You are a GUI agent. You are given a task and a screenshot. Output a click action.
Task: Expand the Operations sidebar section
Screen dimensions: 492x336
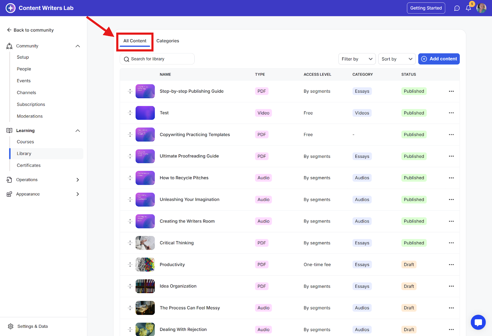coord(77,180)
